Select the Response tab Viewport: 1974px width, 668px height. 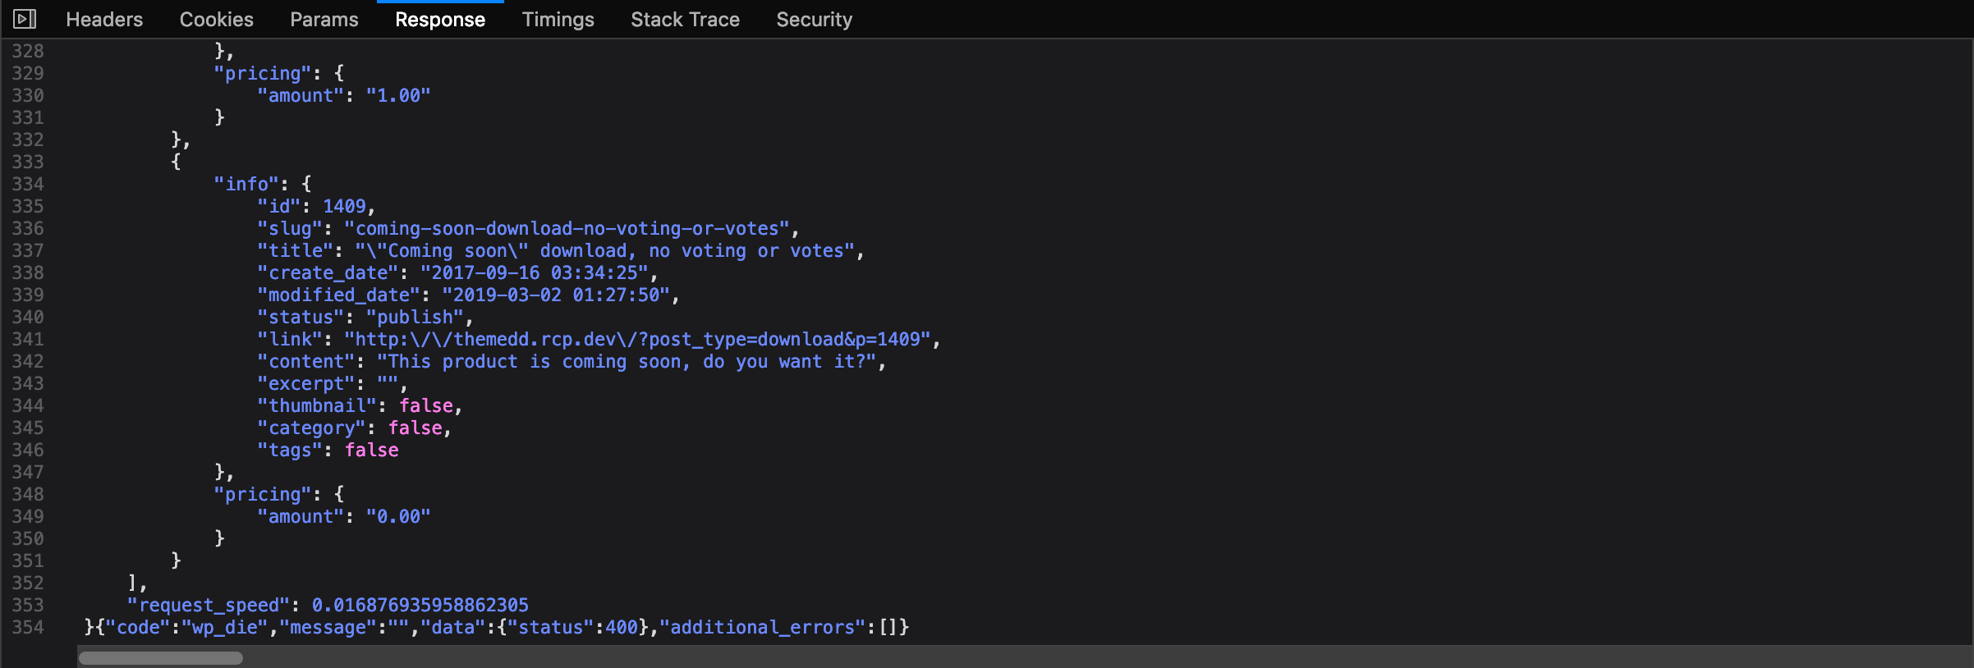[440, 20]
